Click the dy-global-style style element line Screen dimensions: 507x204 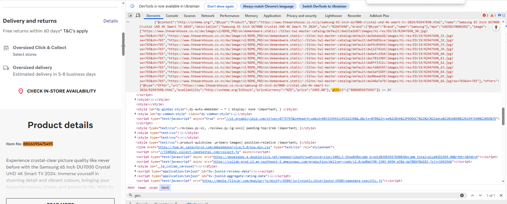point(217,109)
